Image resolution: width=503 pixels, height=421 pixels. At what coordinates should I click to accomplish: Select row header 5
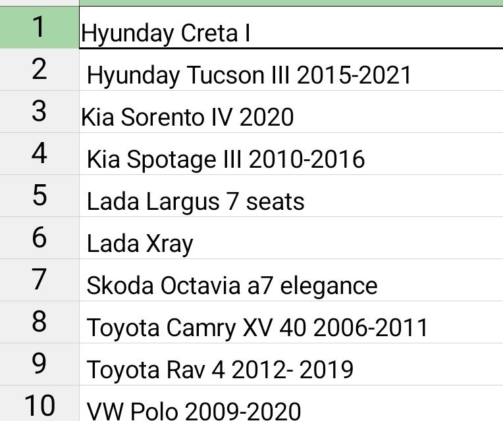[x=40, y=195]
